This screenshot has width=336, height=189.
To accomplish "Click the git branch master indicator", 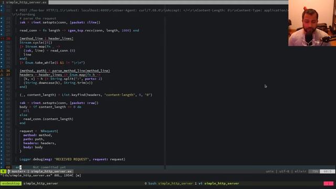I will 17,171.
